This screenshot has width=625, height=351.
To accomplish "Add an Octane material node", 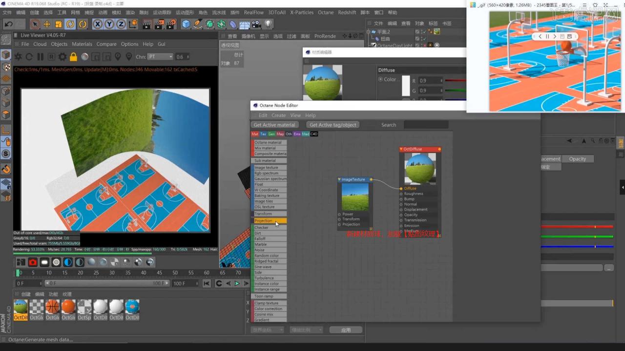I will point(269,142).
